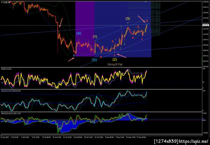Click the current price tag on price axis

[x=205, y=25]
